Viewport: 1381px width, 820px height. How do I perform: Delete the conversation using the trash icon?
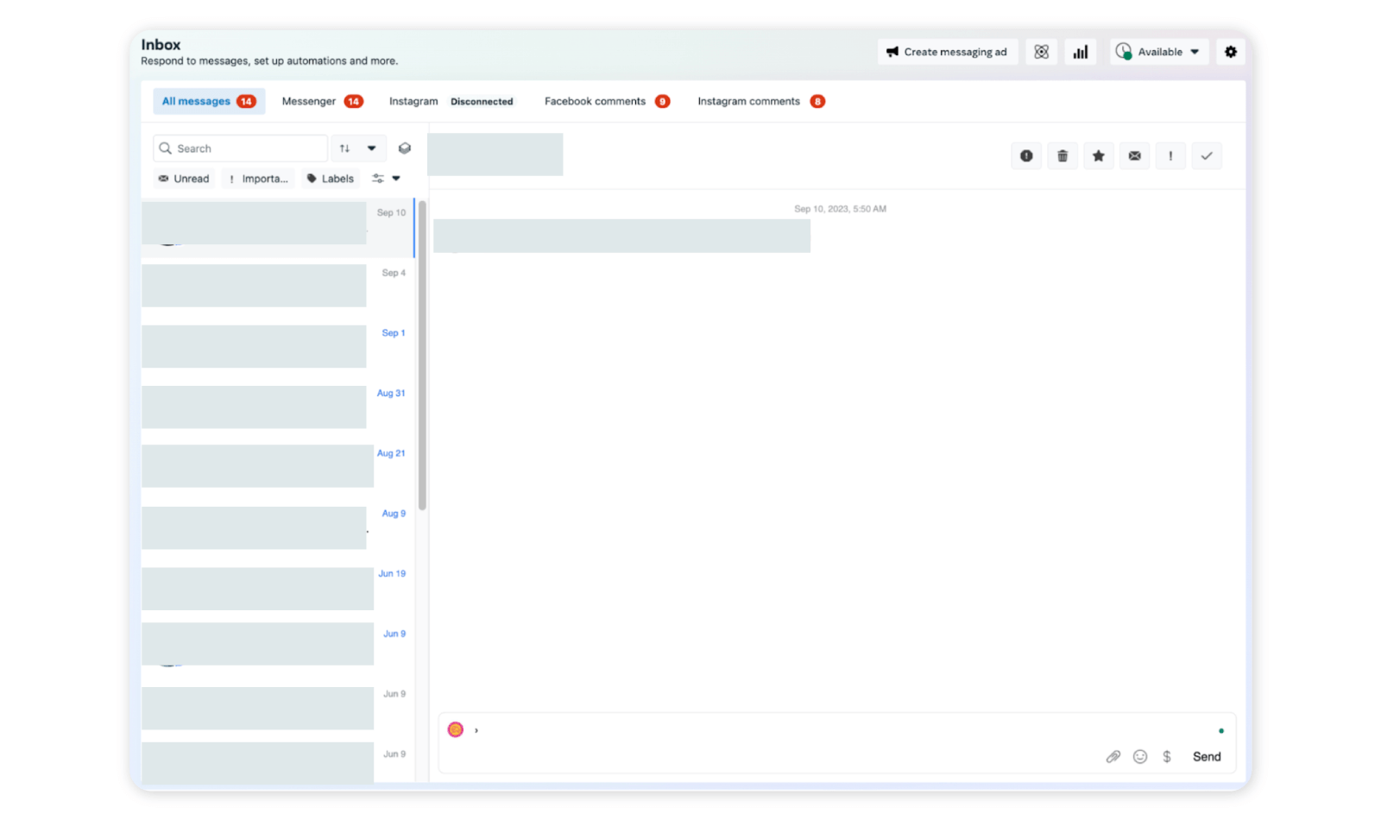(1063, 155)
